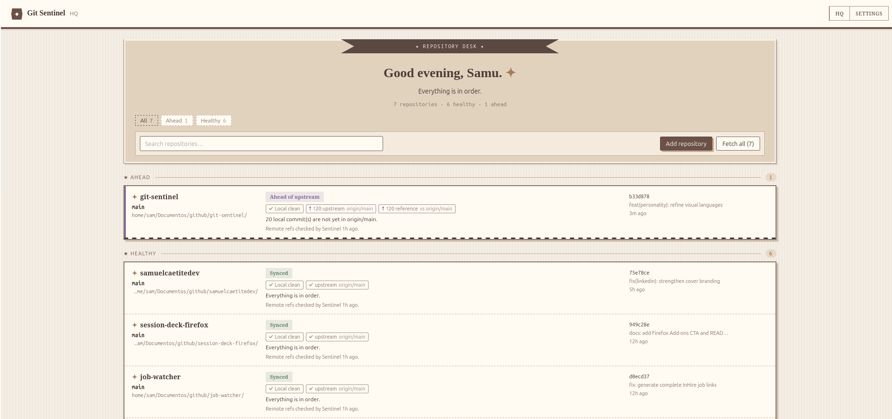Screen dimensions: 892x419
Task: Click the docs: add Firefox Add-ons commit message
Action: tap(679, 333)
